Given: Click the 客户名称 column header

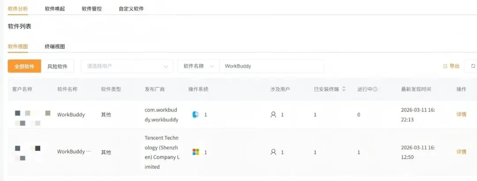Looking at the screenshot, I should point(22,89).
